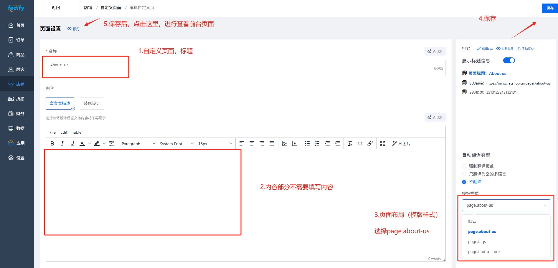Toggle the editor fullscreen icon

[382, 143]
